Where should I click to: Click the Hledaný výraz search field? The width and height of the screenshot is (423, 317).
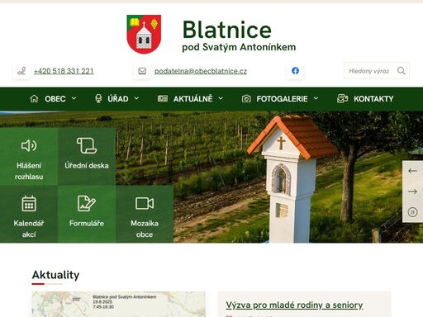[x=369, y=71]
